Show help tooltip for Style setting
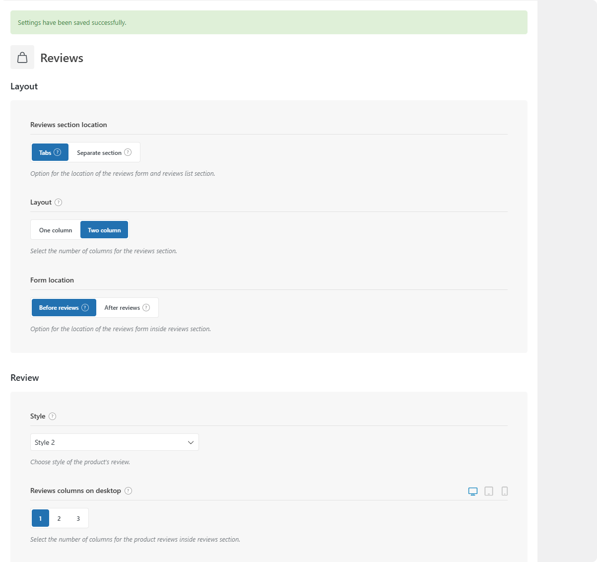This screenshot has height=562, width=597. coord(53,416)
